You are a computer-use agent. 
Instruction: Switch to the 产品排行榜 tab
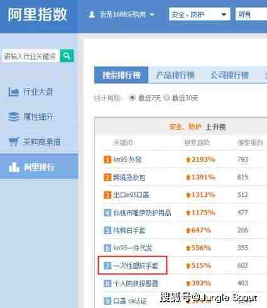(175, 75)
